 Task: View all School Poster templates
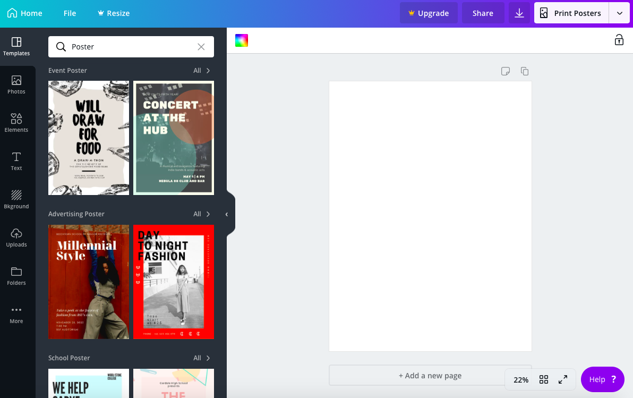point(202,358)
